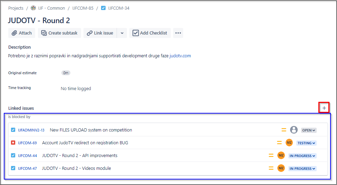Click the IJF - Common project avatar icon
The width and height of the screenshot is (337, 185).
point(33,8)
